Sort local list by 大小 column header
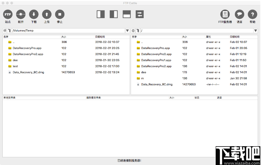Image resolution: width=261 pixels, height=165 pixels. tap(77, 37)
